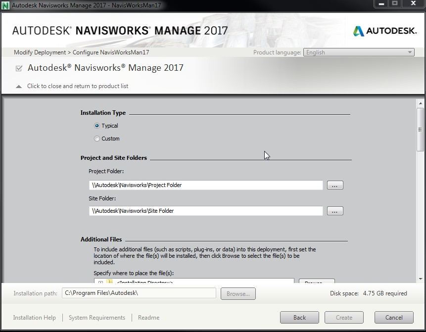Click the Navisworks icon in the title bar

pyautogui.click(x=5, y=3)
